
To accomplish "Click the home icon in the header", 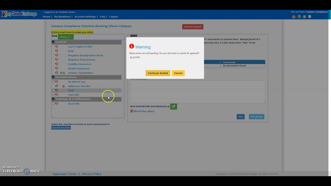I will [x=294, y=17].
